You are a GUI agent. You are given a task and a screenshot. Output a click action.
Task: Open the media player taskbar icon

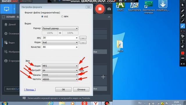[73, 103]
